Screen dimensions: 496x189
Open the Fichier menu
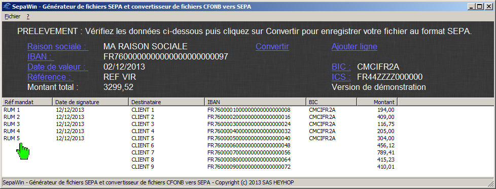click(x=12, y=16)
